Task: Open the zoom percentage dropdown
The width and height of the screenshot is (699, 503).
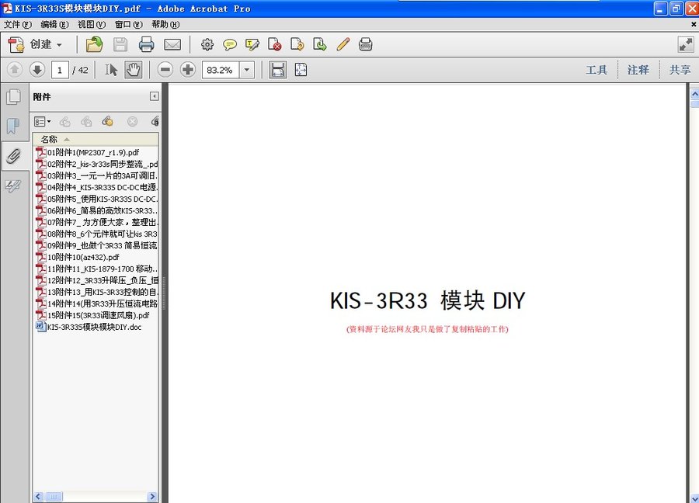Action: pos(247,70)
